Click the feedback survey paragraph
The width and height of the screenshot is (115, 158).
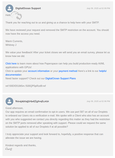pos(58,54)
